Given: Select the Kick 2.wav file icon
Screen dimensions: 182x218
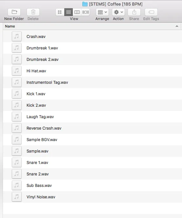Looking at the screenshot, I should pyautogui.click(x=17, y=105).
